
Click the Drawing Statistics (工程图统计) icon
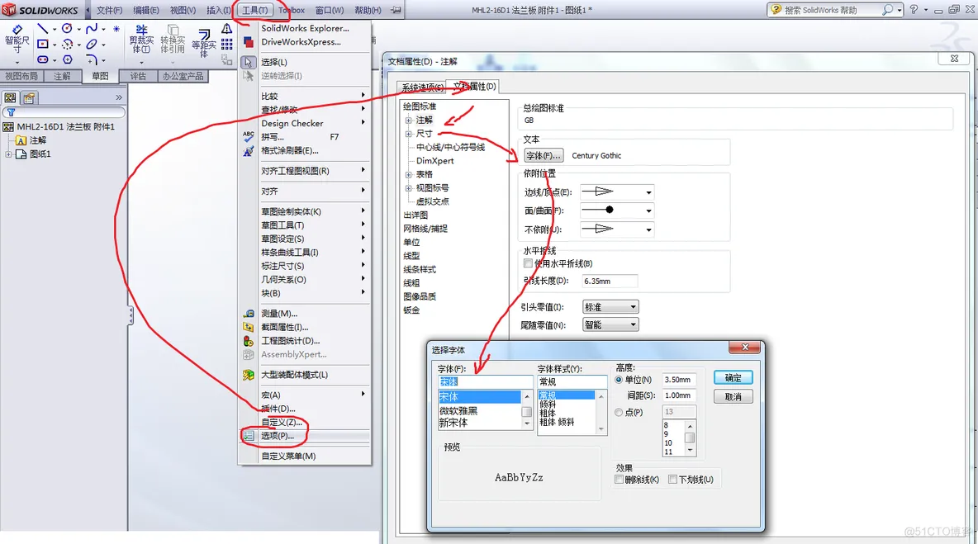249,341
